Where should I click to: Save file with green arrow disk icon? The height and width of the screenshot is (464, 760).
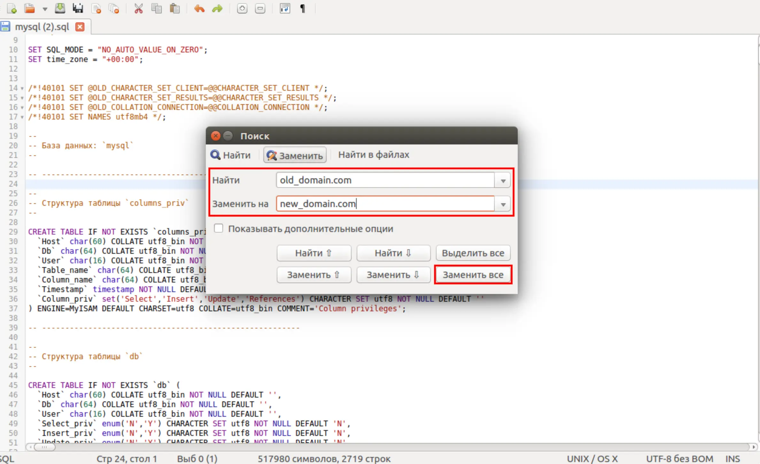tap(60, 9)
